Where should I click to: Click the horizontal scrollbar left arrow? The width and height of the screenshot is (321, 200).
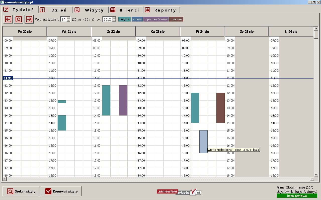(5, 179)
